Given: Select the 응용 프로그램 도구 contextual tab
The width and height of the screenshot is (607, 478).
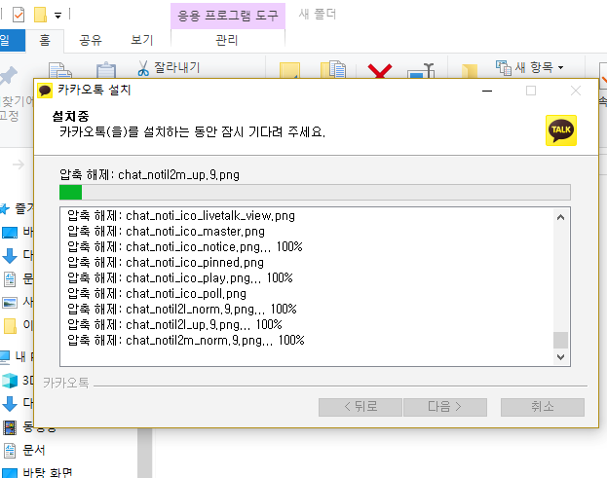Looking at the screenshot, I should (228, 16).
